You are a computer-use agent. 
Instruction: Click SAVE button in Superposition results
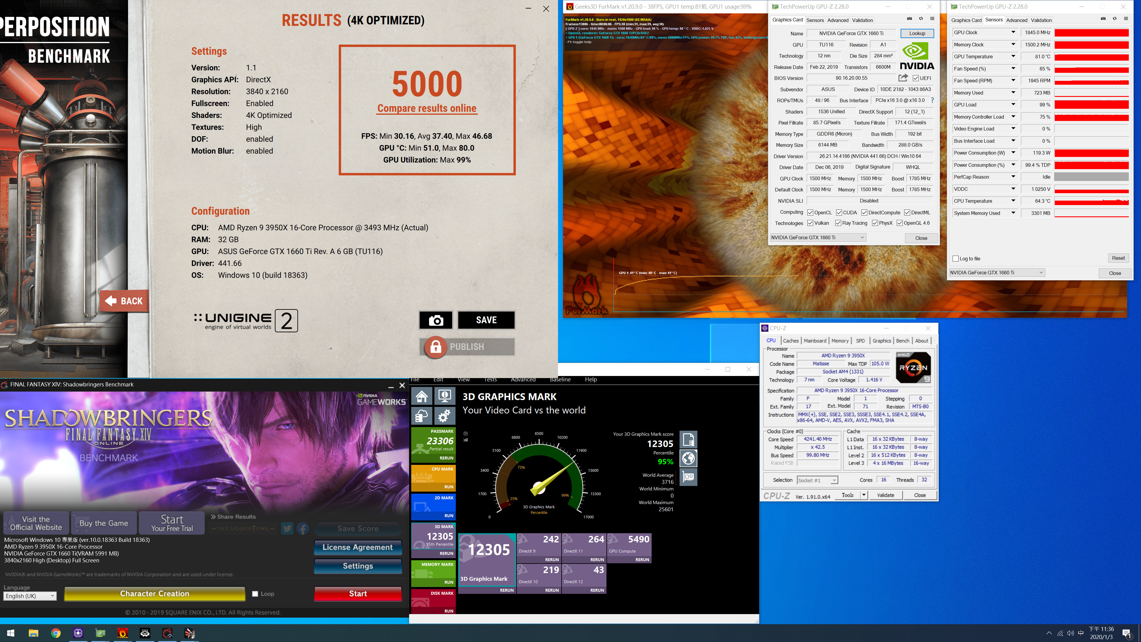[486, 320]
